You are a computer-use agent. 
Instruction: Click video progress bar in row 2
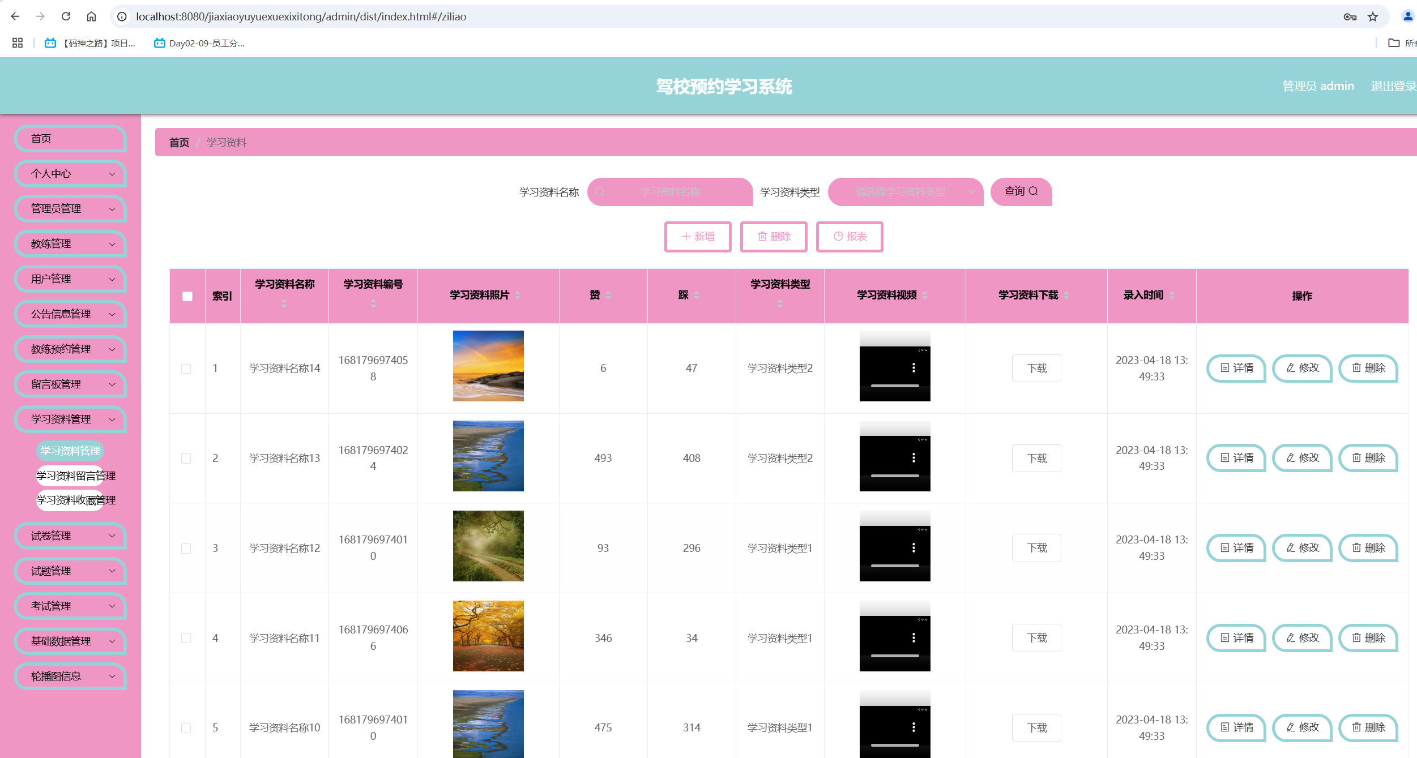click(x=895, y=476)
